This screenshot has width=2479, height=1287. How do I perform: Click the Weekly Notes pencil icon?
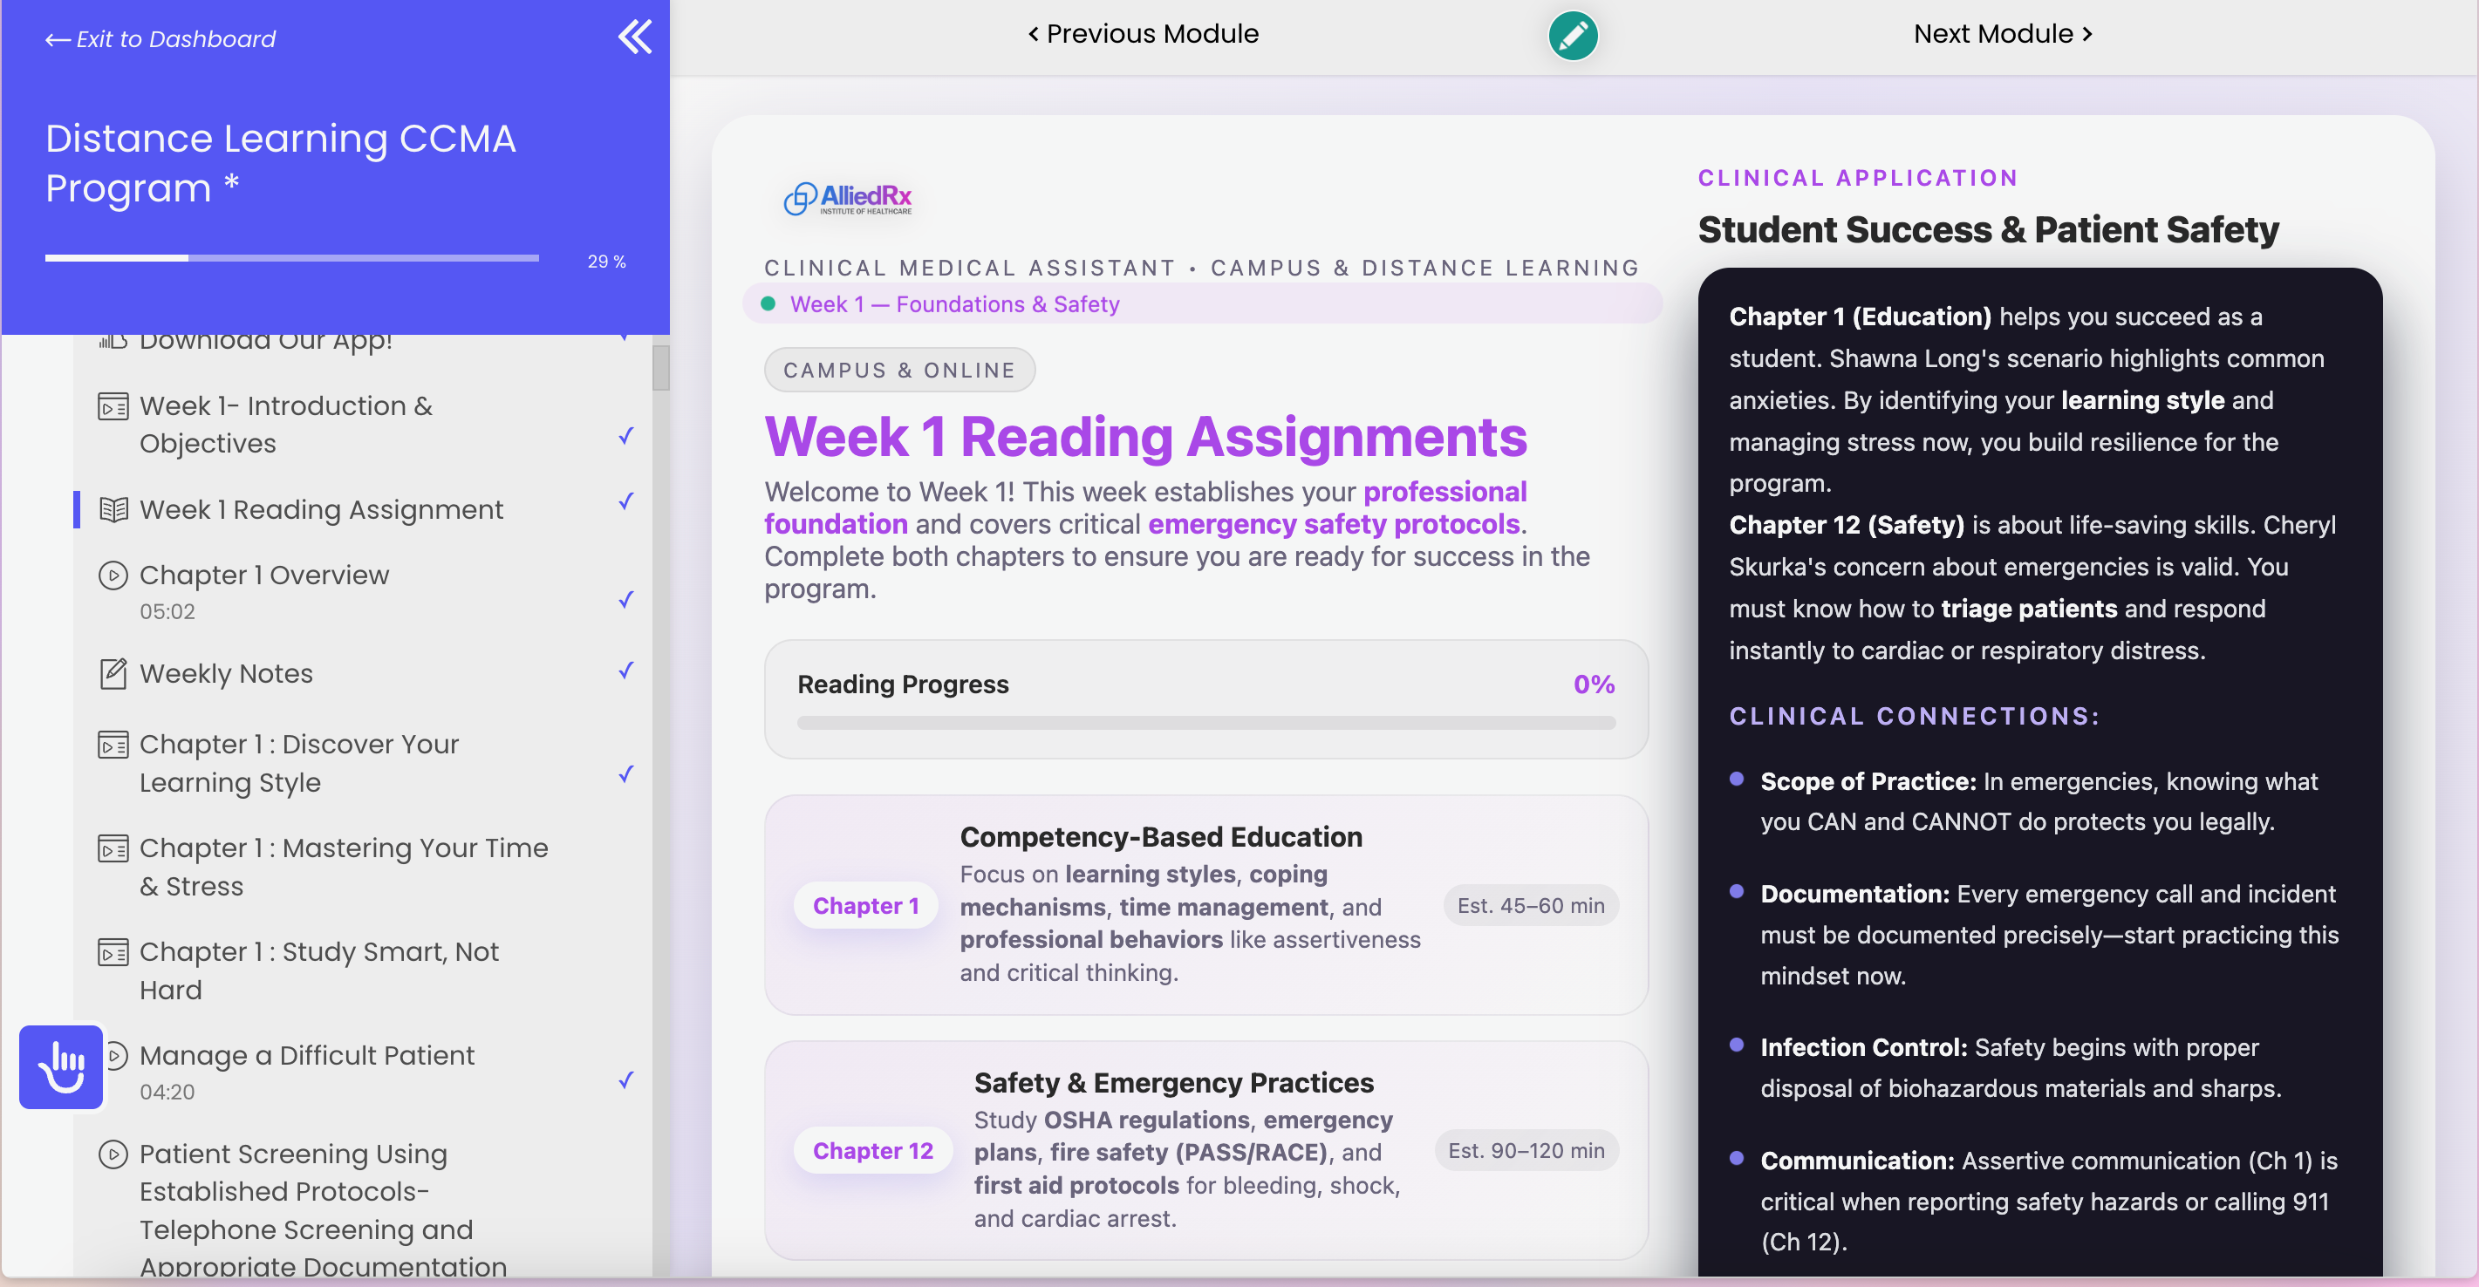[113, 673]
